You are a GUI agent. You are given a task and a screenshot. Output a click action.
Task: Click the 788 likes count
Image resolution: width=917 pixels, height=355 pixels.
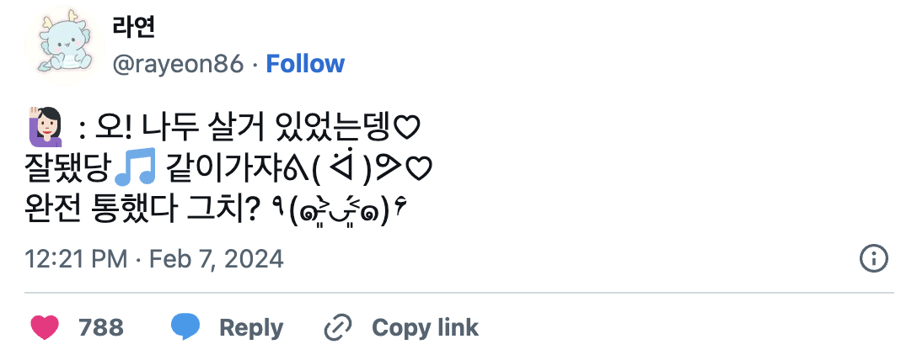click(x=101, y=327)
